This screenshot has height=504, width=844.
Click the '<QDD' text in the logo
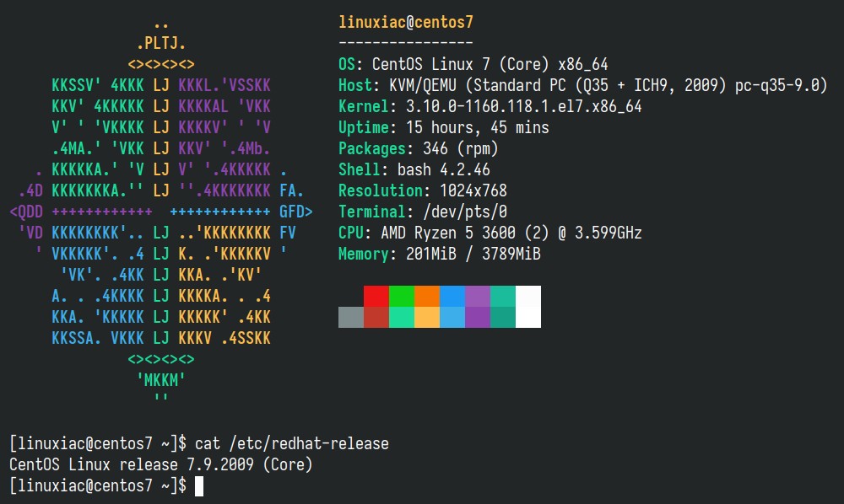tap(26, 212)
